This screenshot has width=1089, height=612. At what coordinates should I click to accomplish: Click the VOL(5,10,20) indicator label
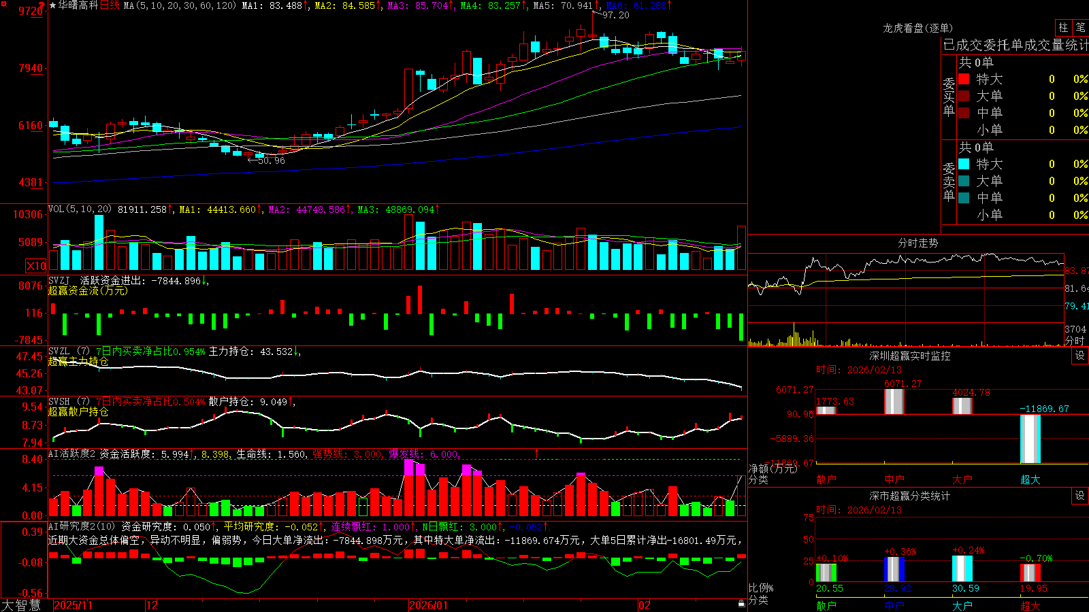(x=80, y=209)
